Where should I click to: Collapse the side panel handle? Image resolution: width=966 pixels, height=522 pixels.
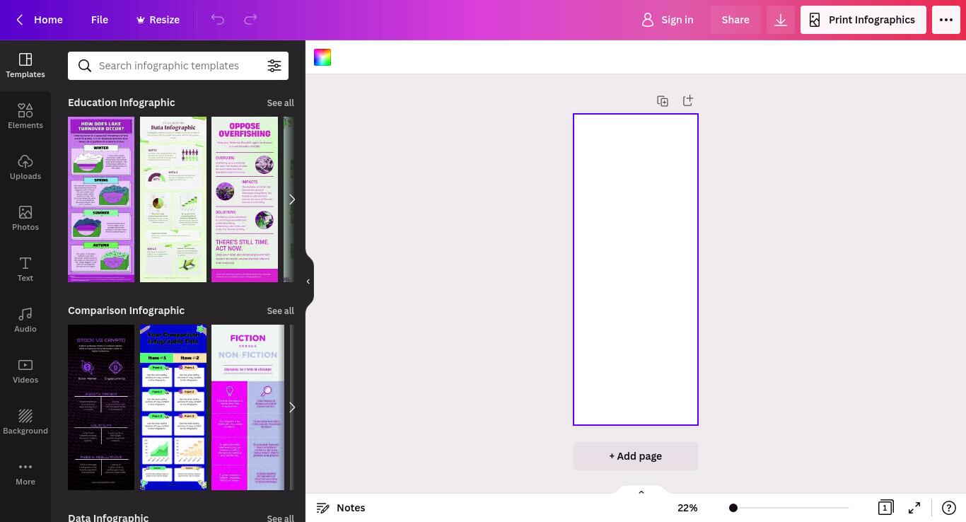pyautogui.click(x=308, y=282)
